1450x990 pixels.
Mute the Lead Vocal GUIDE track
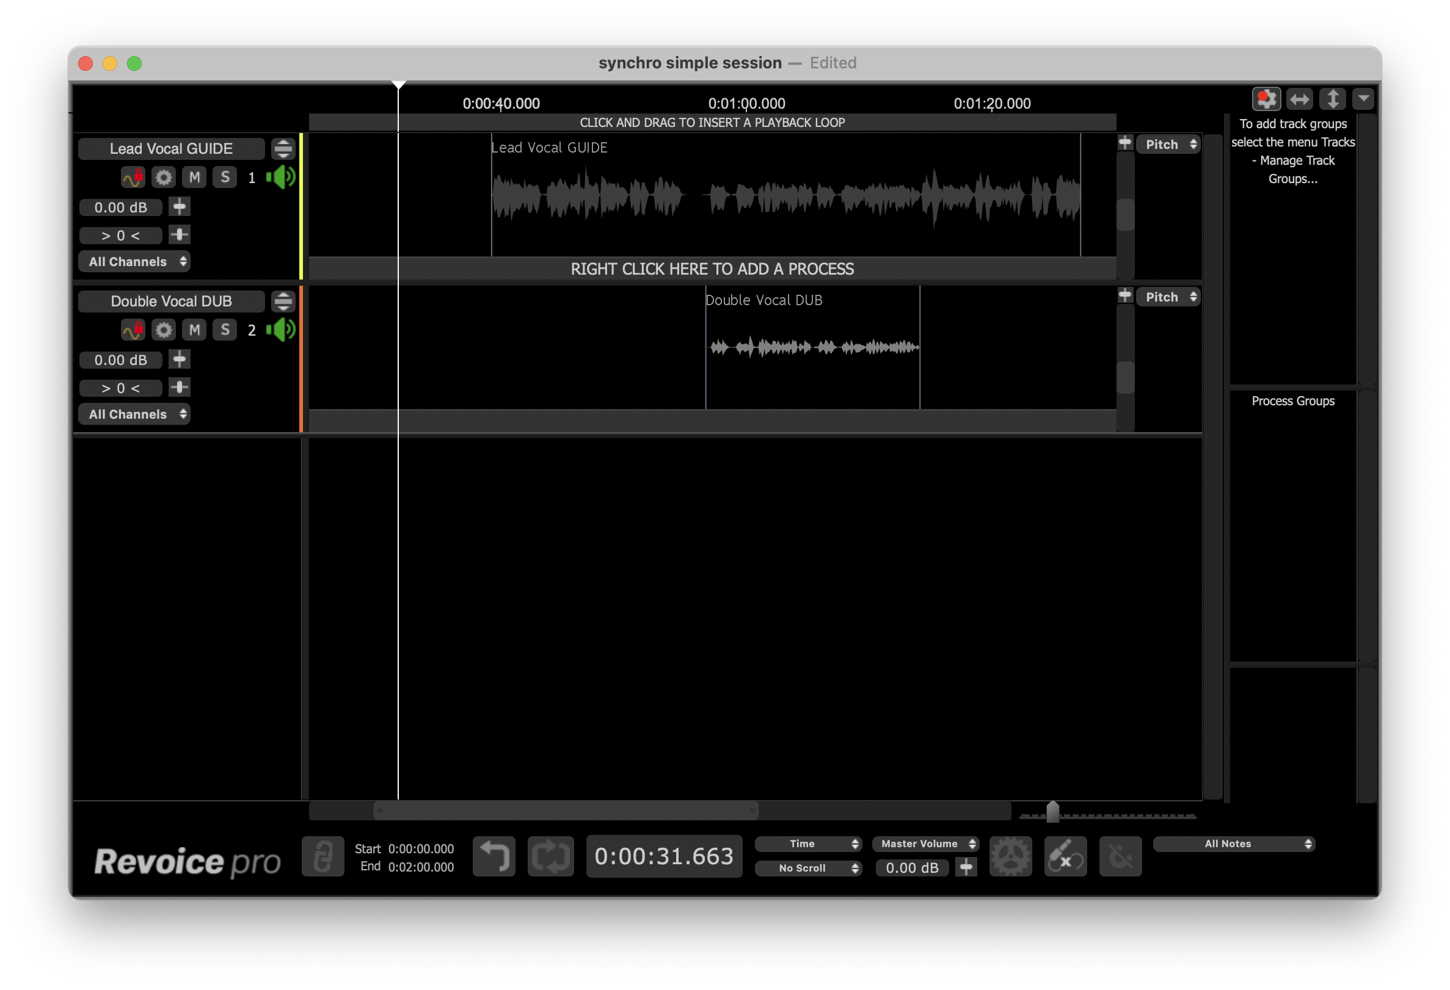tap(195, 178)
